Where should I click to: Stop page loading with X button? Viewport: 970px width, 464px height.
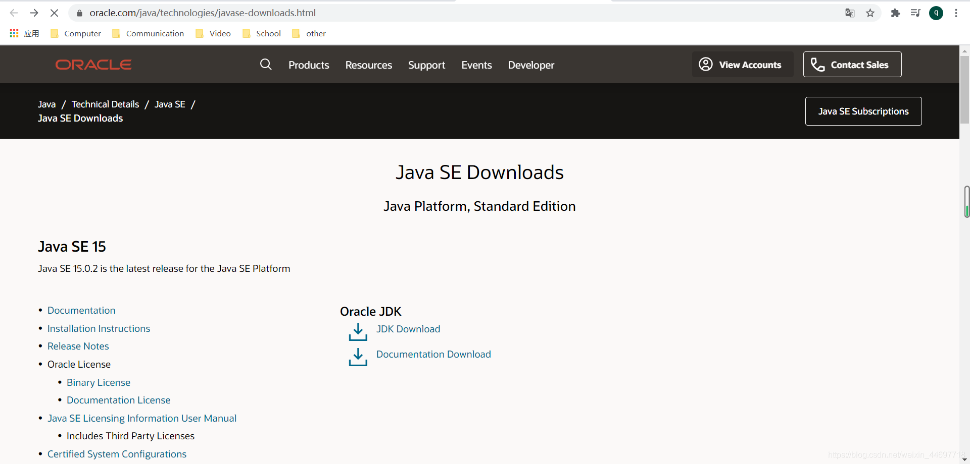pos(54,13)
